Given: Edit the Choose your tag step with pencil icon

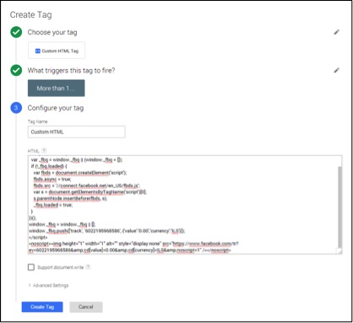Looking at the screenshot, I should click(x=336, y=32).
